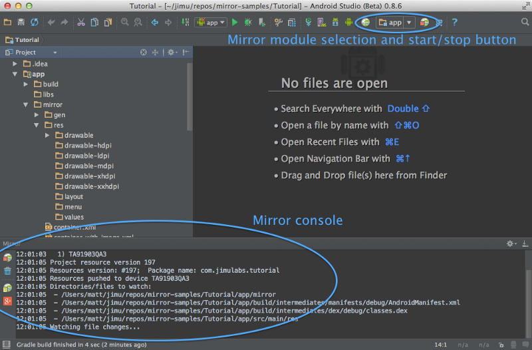This screenshot has width=532, height=350.
Task: Toggle tool window buttons in the status bar corner
Action: (x=7, y=345)
